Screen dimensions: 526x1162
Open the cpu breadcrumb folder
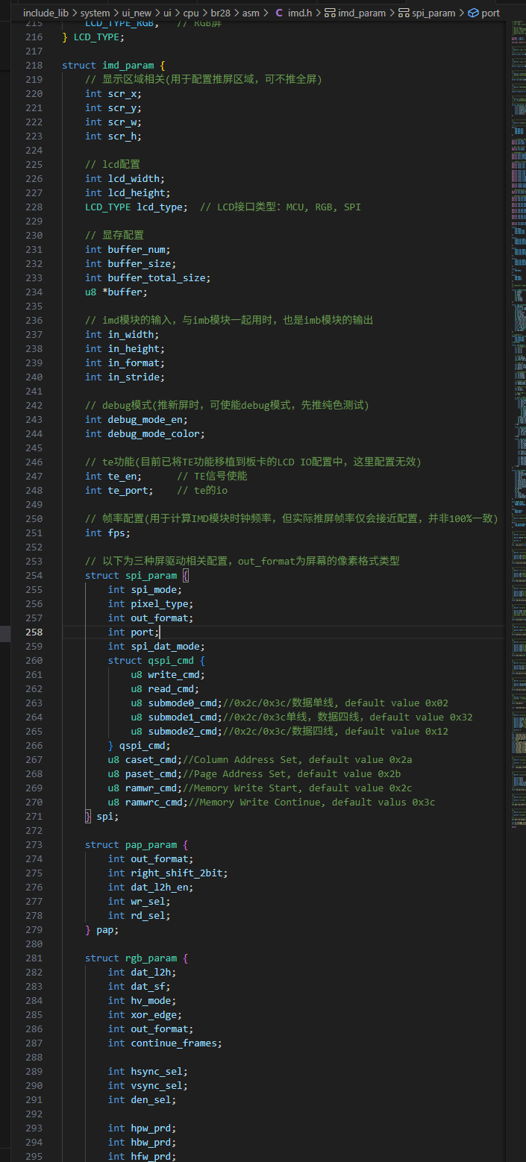pos(191,13)
